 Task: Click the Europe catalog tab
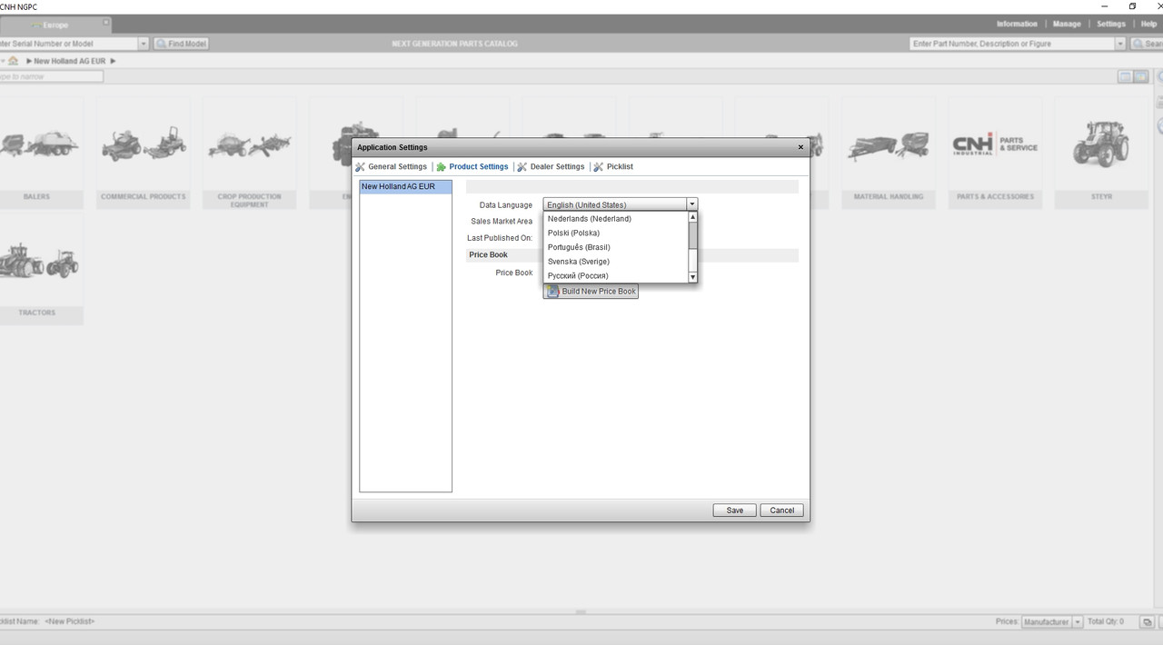(55, 25)
